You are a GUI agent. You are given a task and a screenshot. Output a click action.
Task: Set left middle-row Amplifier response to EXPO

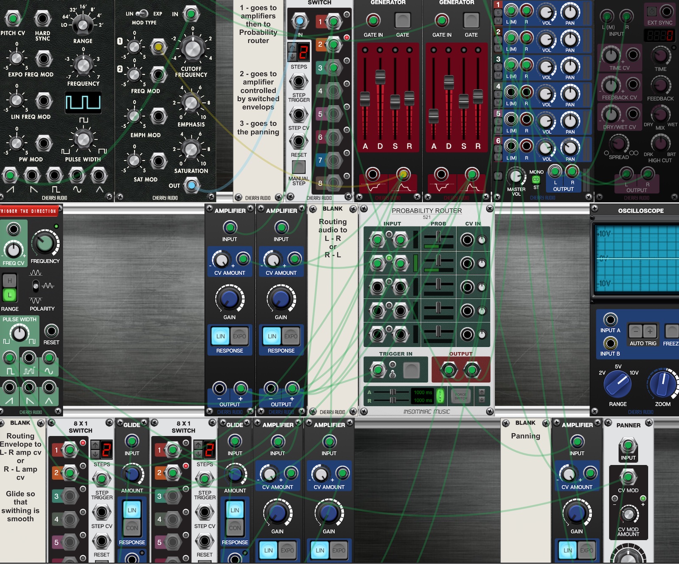click(239, 336)
